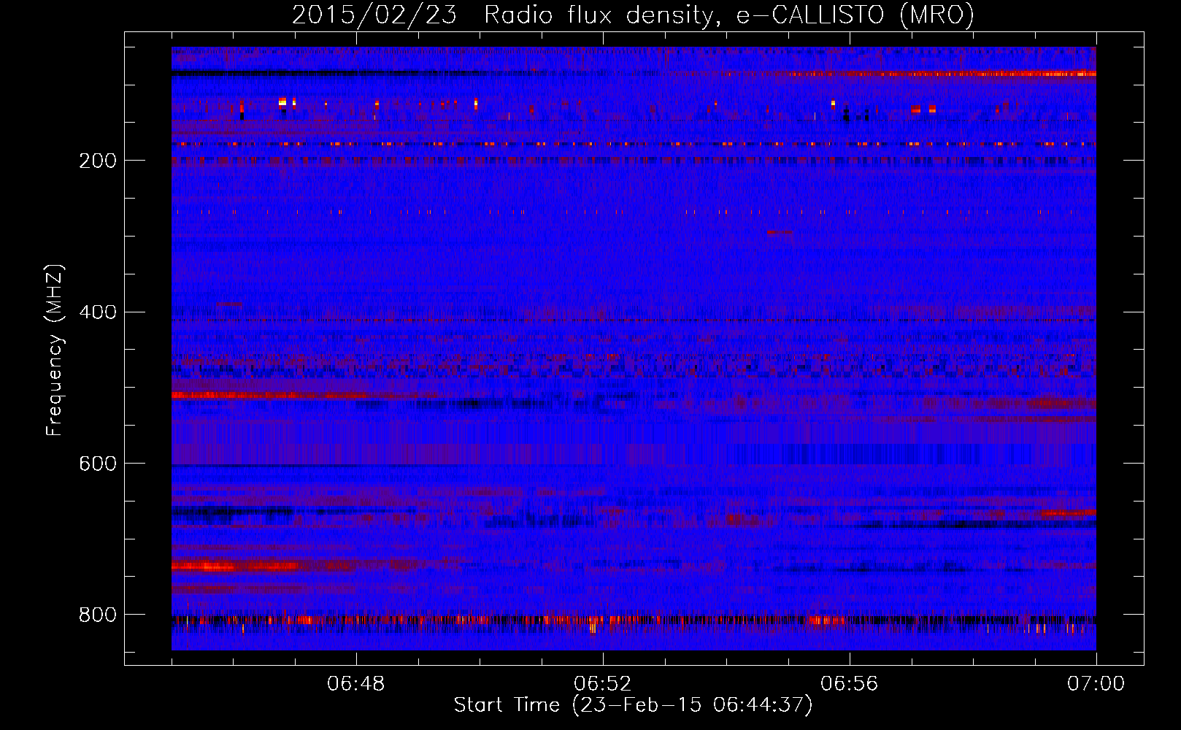Click the 'Frequency (MHZ)' axis label
The height and width of the screenshot is (730, 1181).
[x=54, y=350]
